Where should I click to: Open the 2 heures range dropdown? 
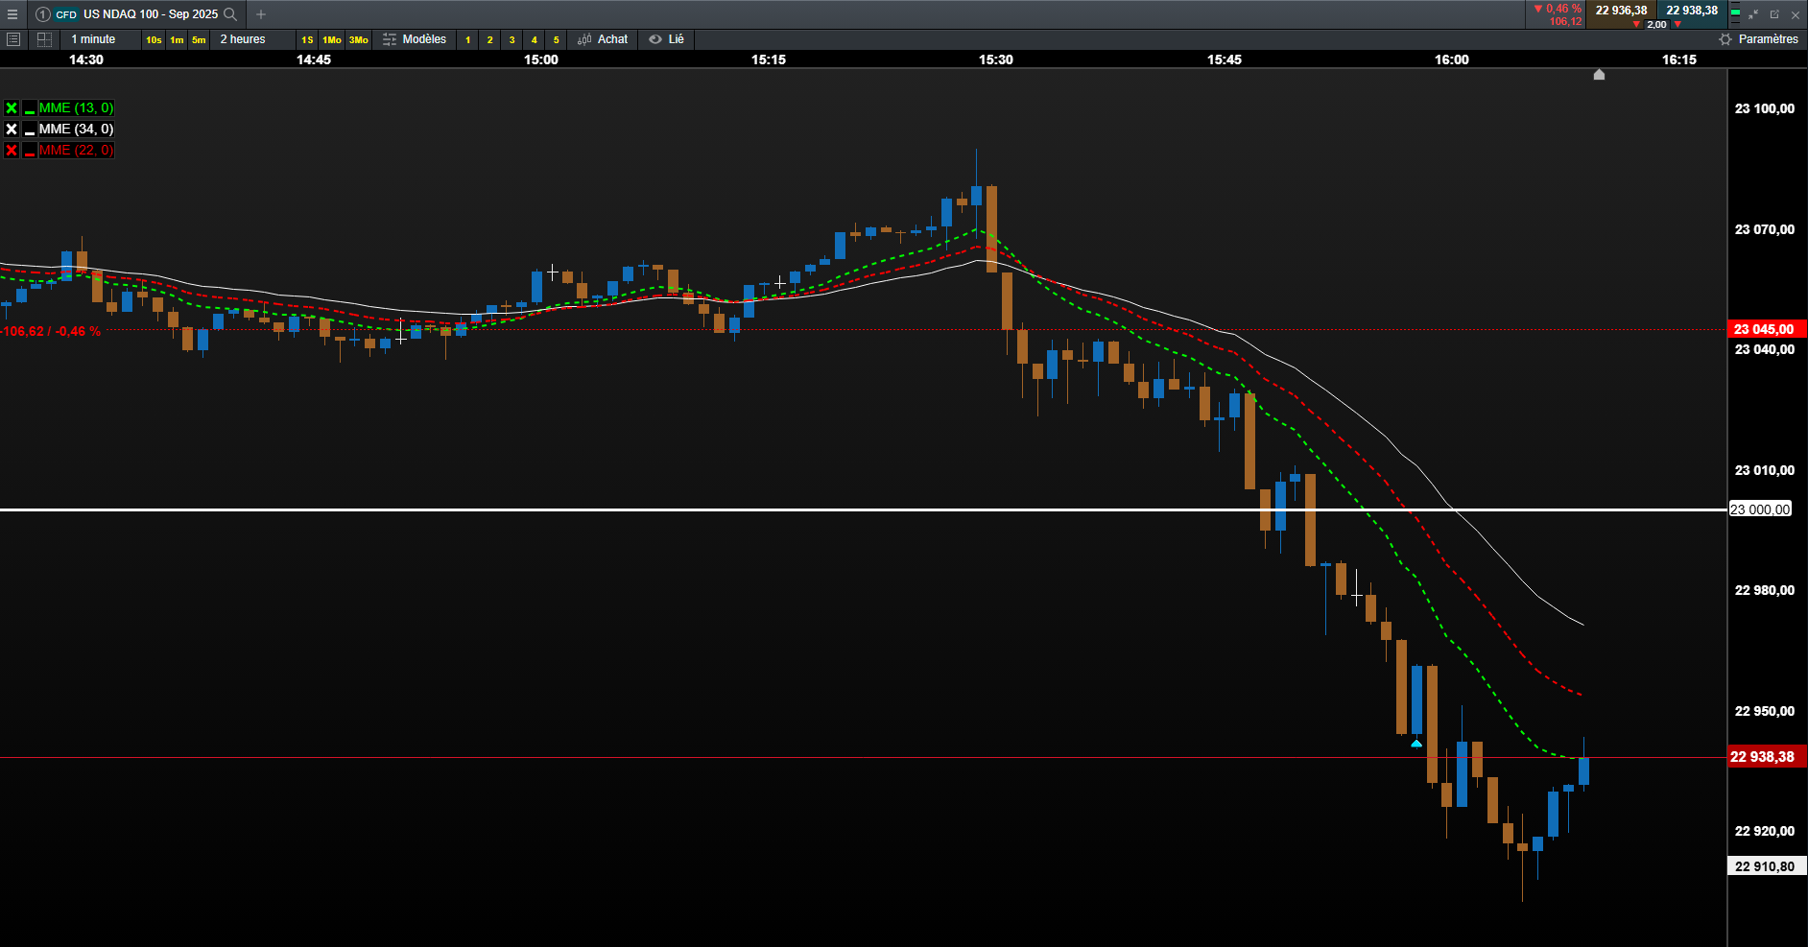[243, 39]
